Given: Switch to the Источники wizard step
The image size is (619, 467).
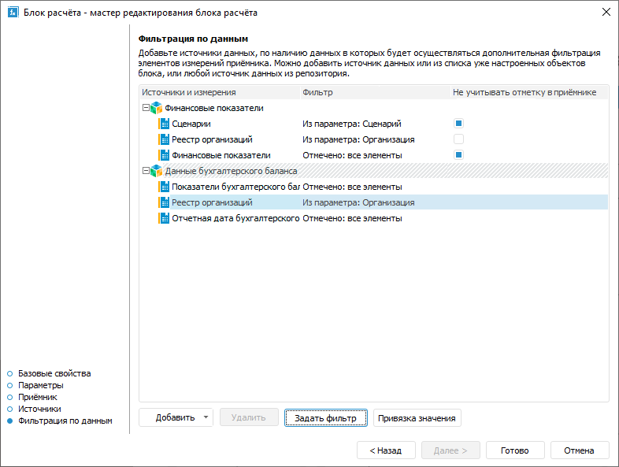Looking at the screenshot, I should click(x=39, y=410).
